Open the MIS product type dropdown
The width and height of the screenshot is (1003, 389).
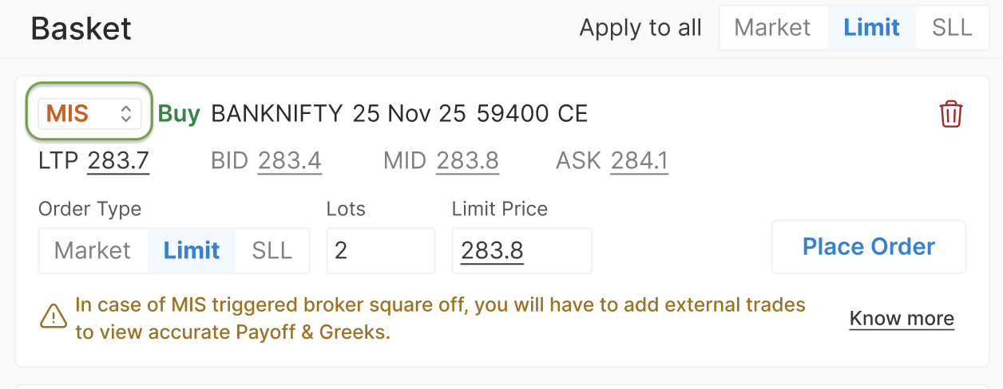point(89,114)
